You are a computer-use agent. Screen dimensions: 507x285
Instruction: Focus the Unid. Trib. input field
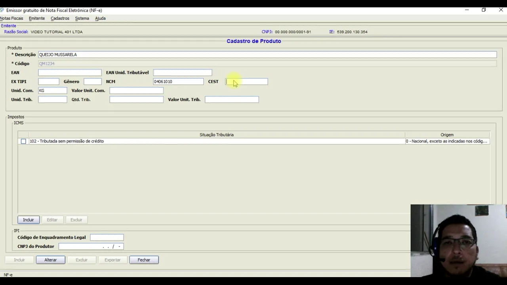(53, 100)
